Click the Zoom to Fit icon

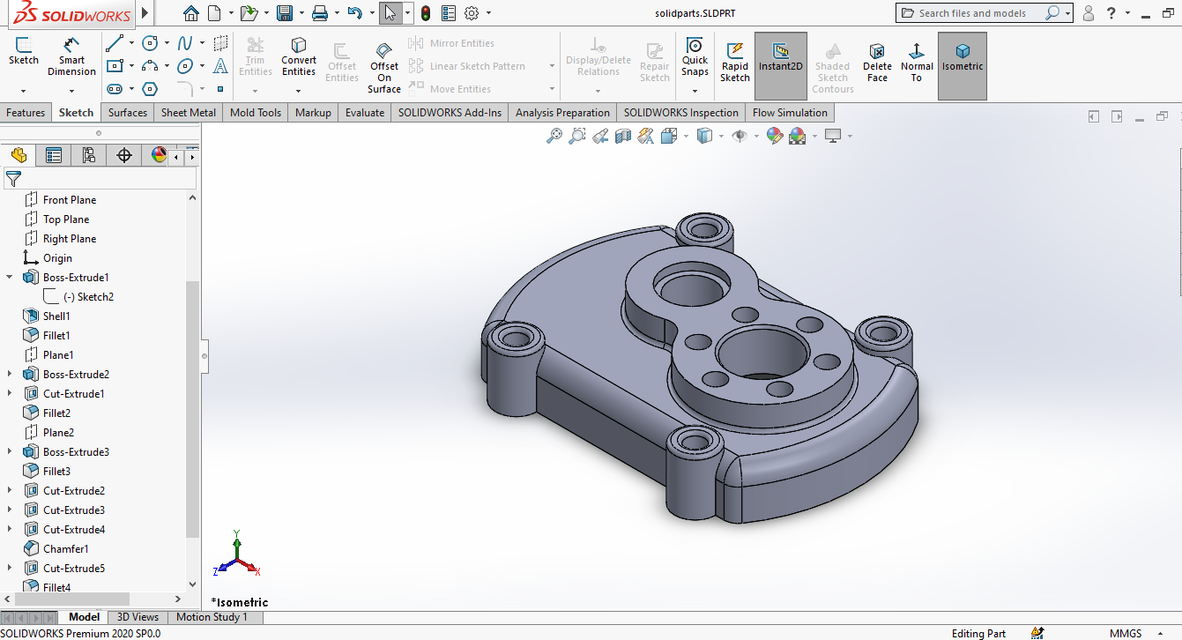[554, 136]
